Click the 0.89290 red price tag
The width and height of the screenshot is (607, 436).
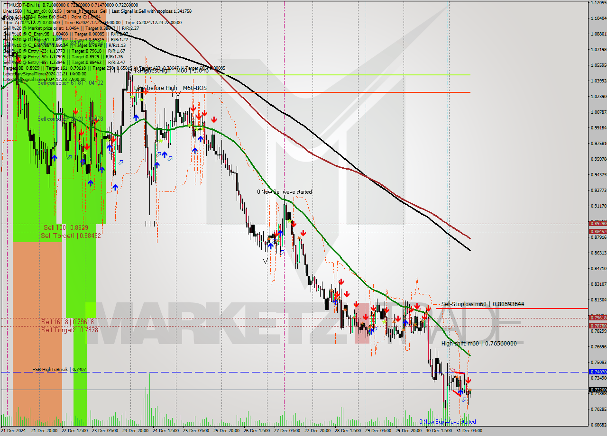[598, 223]
